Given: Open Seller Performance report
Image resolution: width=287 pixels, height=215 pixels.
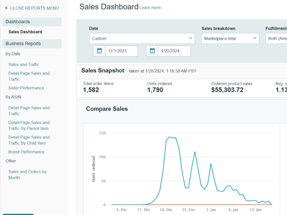Looking at the screenshot, I should coord(26,88).
